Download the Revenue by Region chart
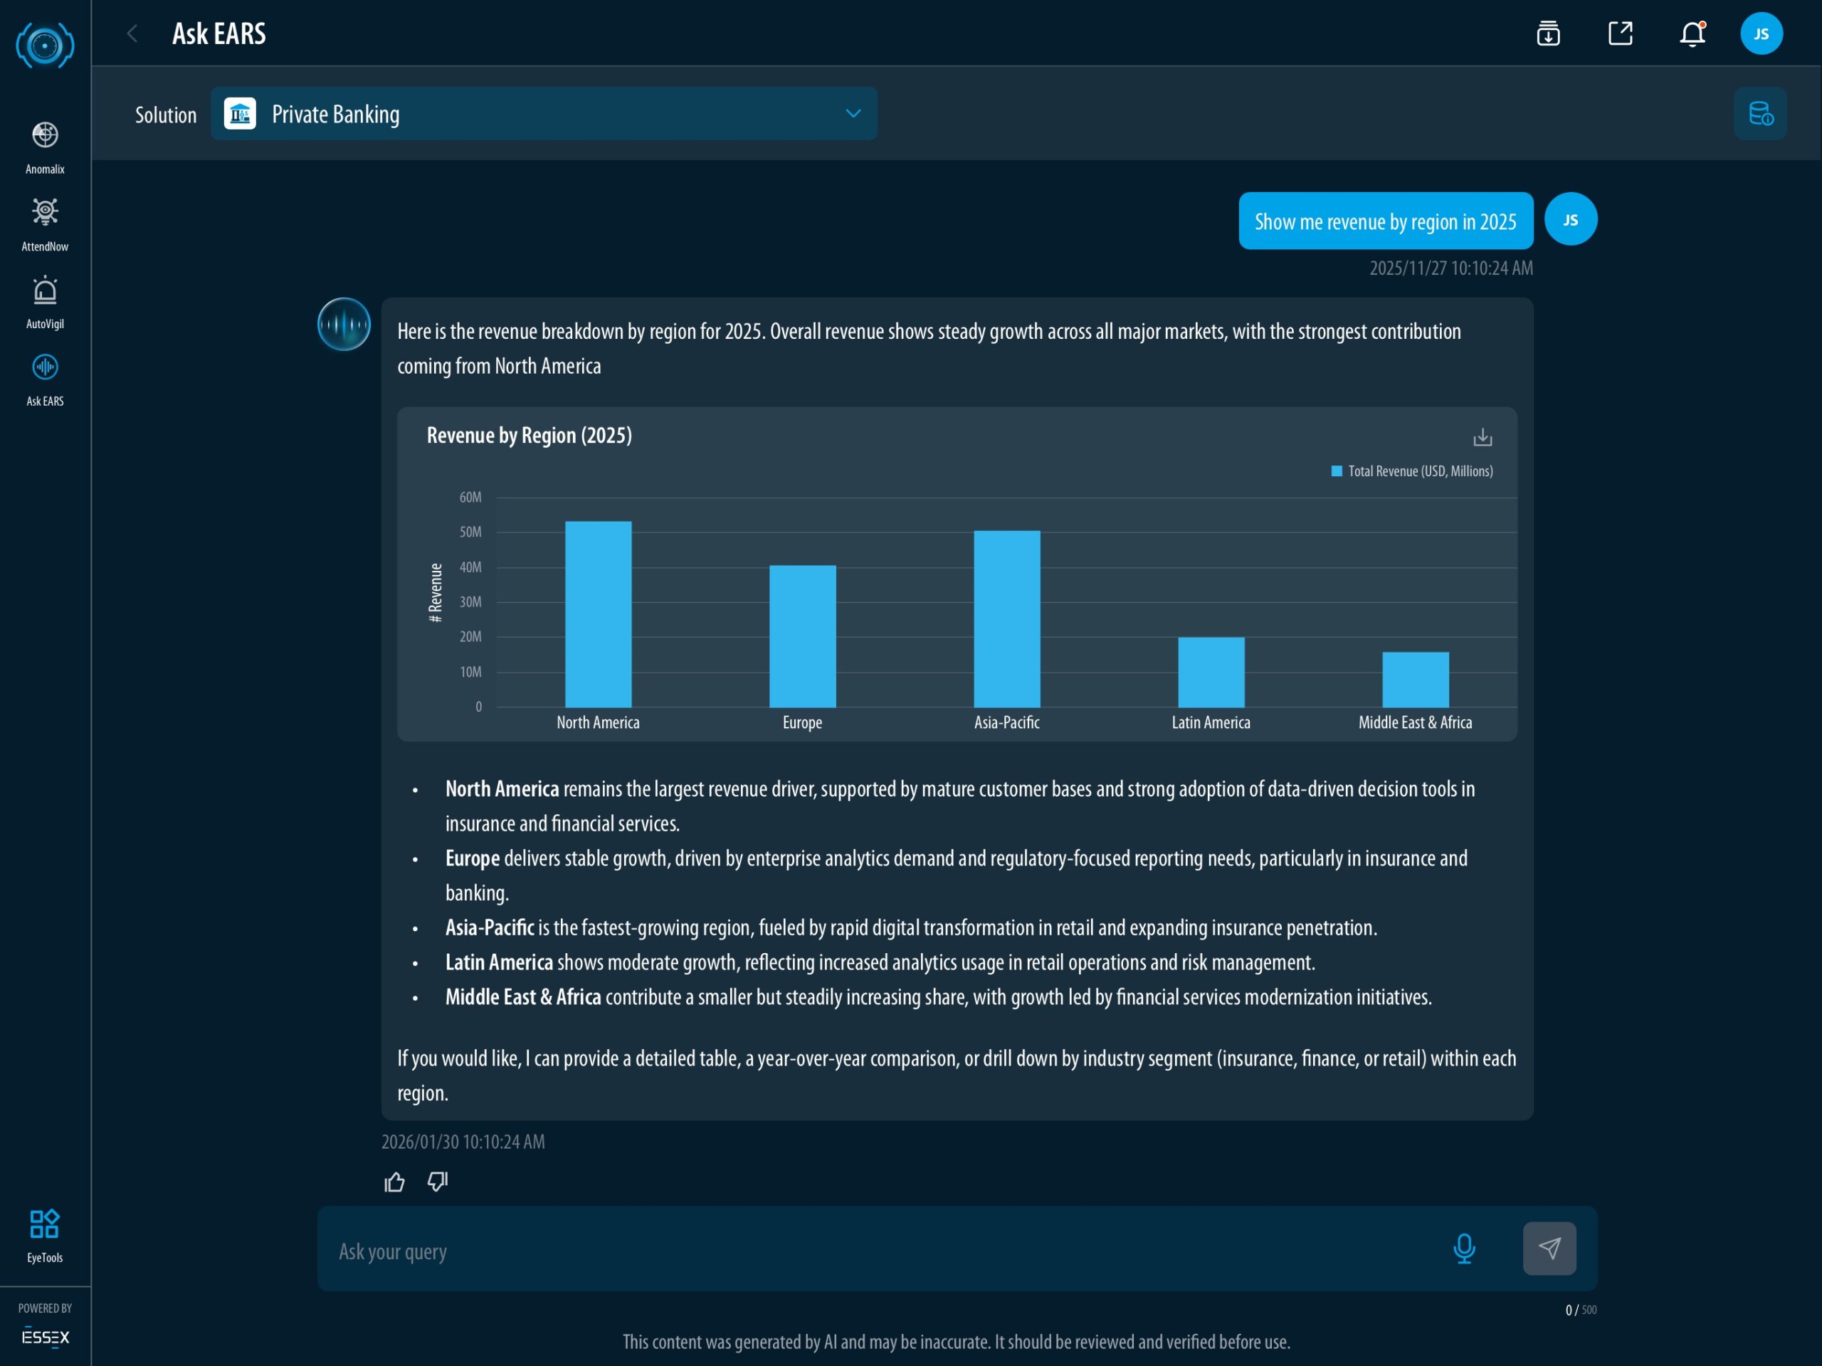This screenshot has height=1366, width=1822. pos(1482,436)
